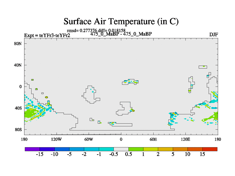Click the DJF season label

pyautogui.click(x=213, y=35)
